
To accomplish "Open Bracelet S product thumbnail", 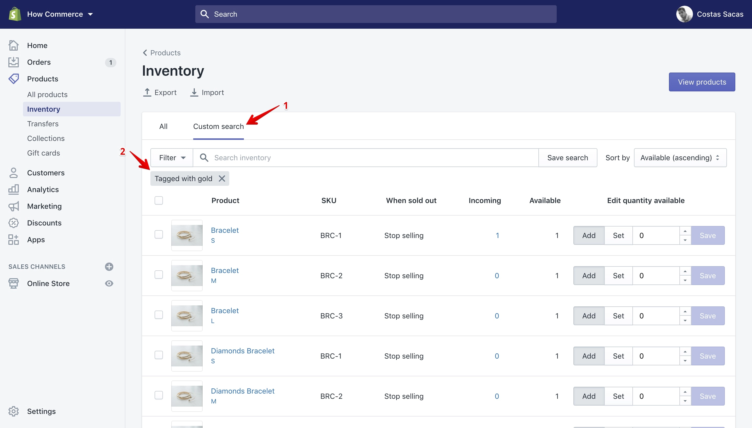I will [187, 235].
